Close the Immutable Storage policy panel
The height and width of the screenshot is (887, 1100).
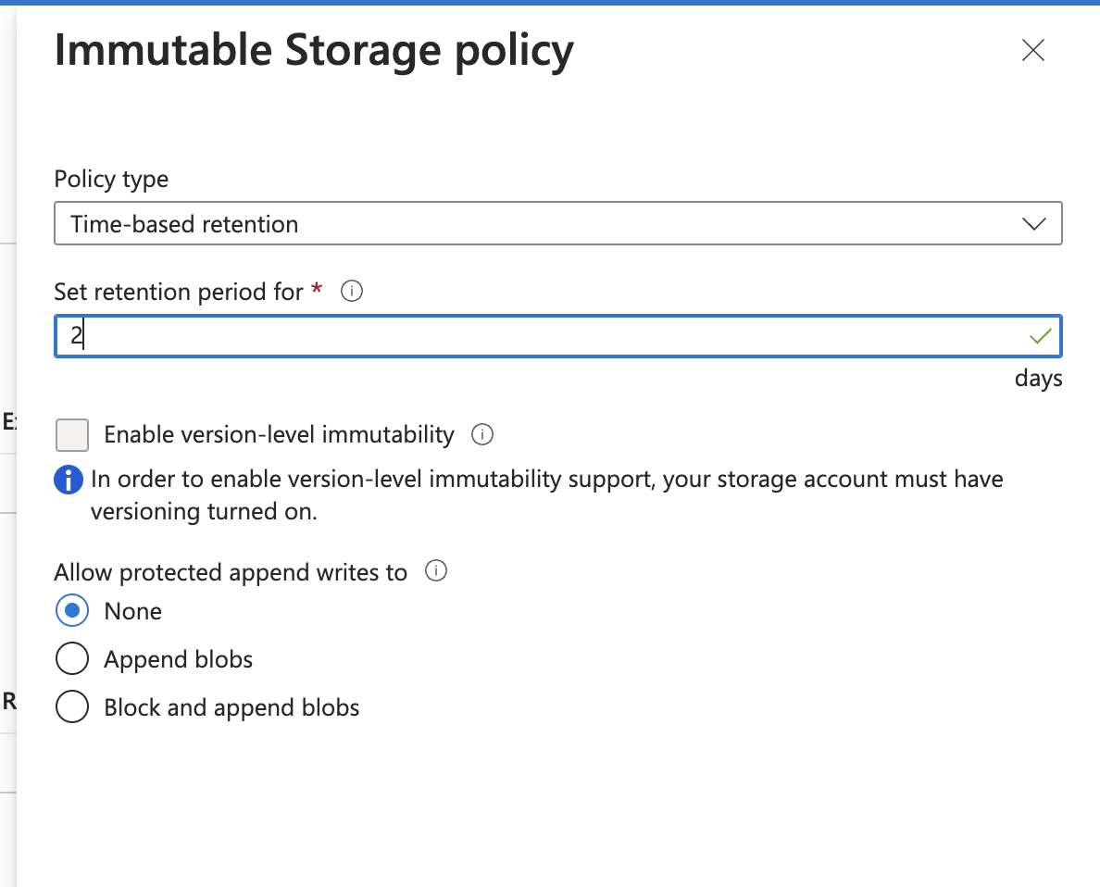click(x=1032, y=50)
